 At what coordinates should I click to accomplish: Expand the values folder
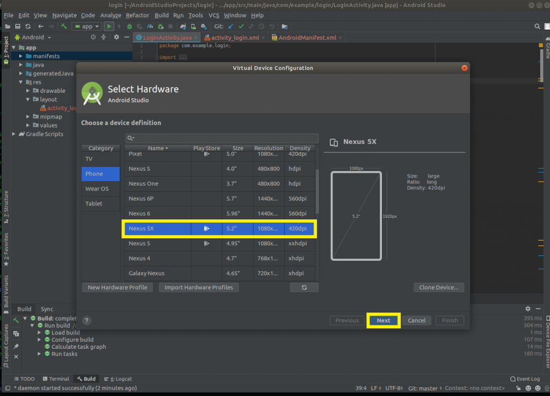coord(28,125)
